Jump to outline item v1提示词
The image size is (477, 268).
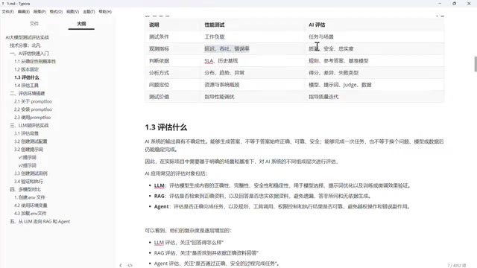[27, 157]
